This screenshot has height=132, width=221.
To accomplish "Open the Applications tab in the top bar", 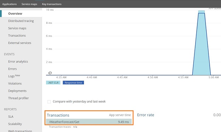I will (10, 4).
